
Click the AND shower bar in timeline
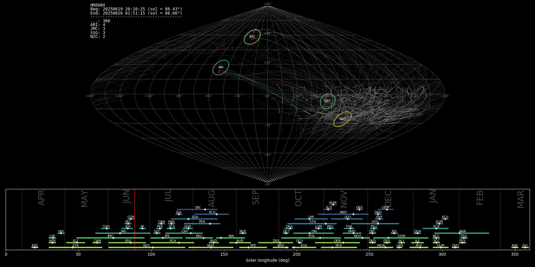(343, 214)
